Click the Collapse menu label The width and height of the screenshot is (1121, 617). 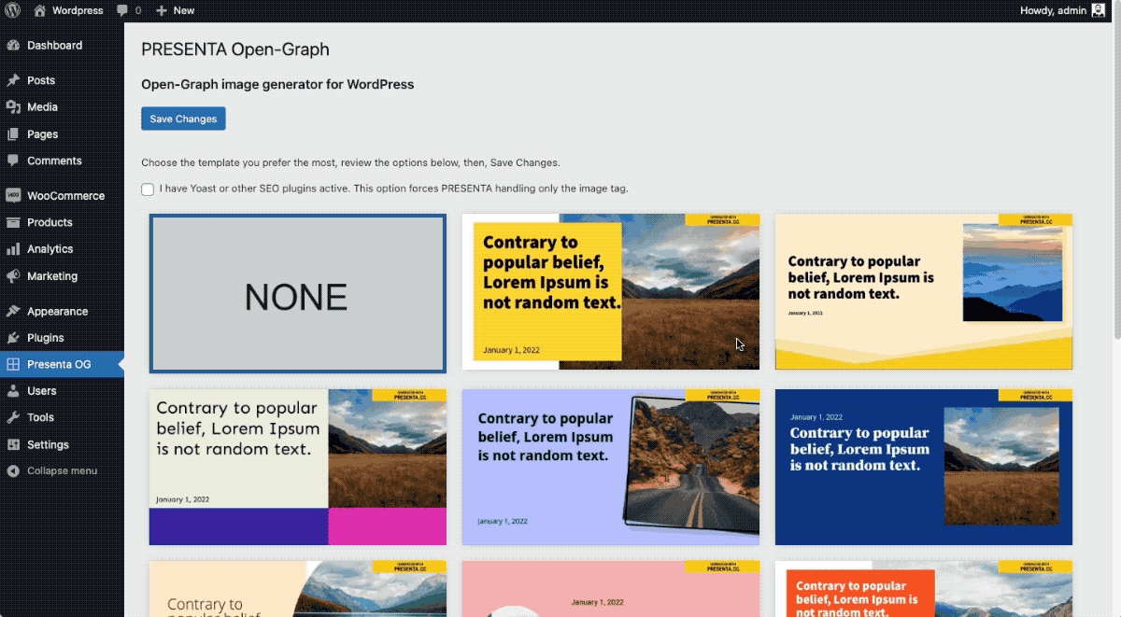tap(62, 470)
